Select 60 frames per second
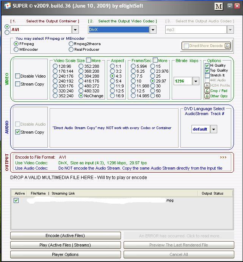Screen dimensions: 243x262 (x=152, y=96)
